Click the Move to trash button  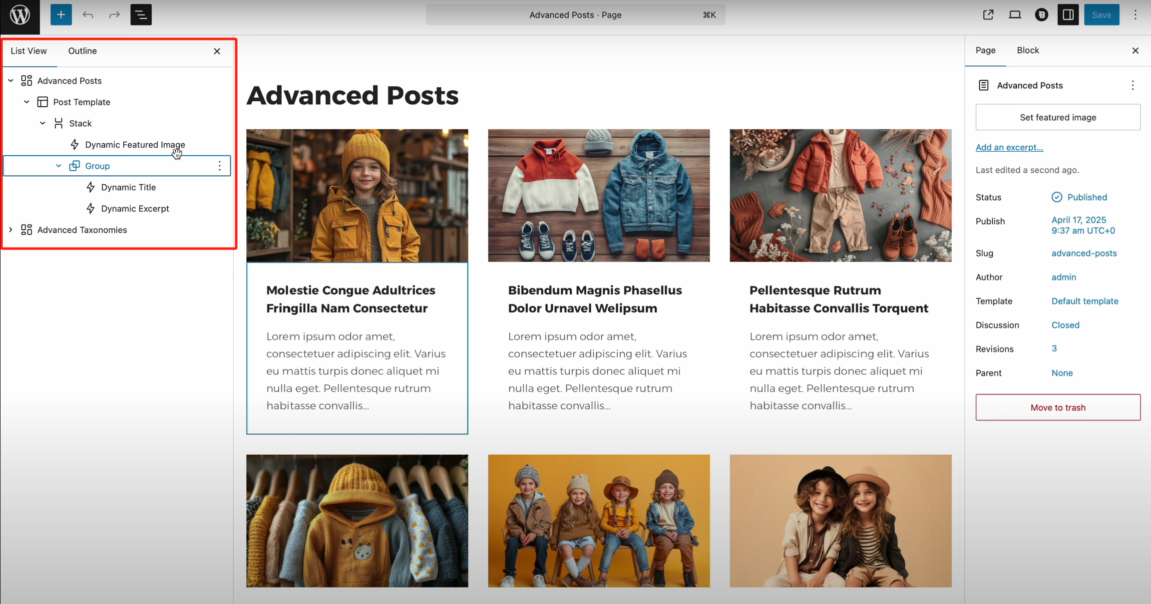point(1058,407)
